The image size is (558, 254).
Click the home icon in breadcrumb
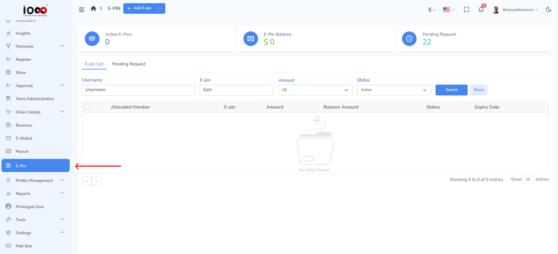coord(93,9)
